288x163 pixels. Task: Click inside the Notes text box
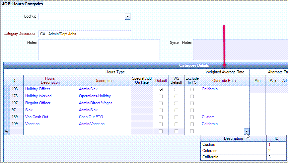click(x=99, y=49)
